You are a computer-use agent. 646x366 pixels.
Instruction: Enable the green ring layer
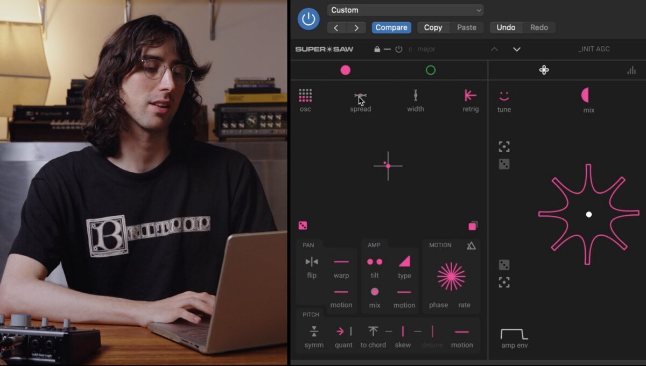click(431, 70)
